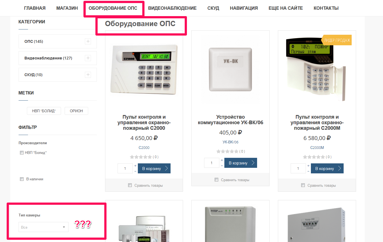Decrease quantity minus for УК-ВК/06
383x242 pixels.
[x=222, y=166]
